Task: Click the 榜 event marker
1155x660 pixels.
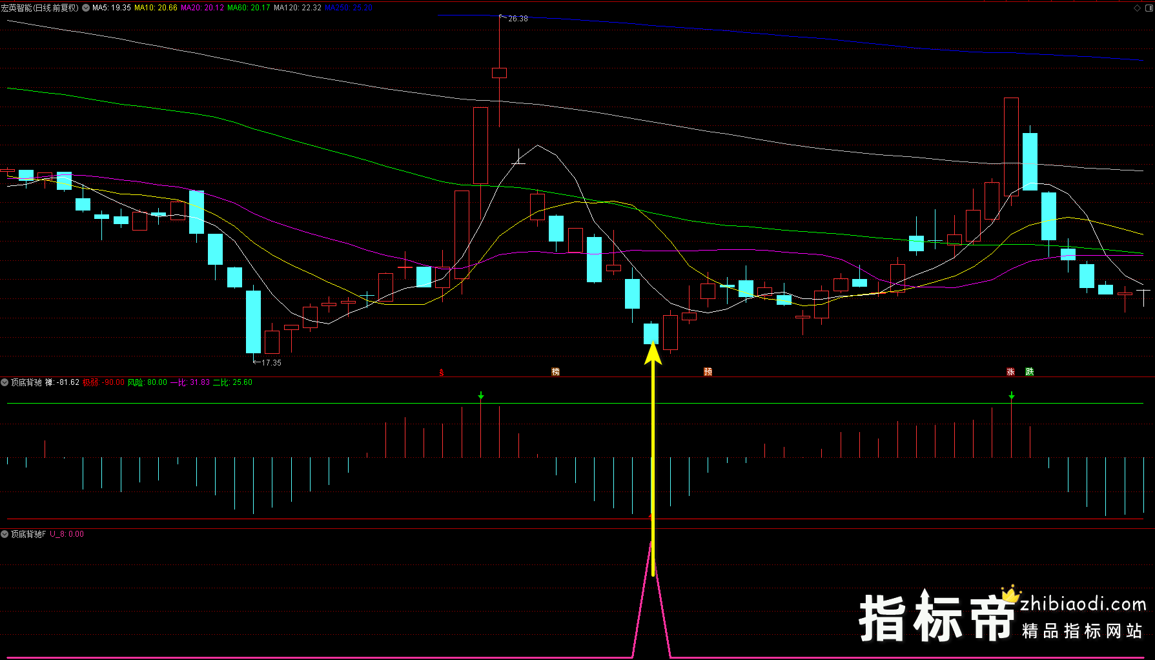Action: coord(555,372)
